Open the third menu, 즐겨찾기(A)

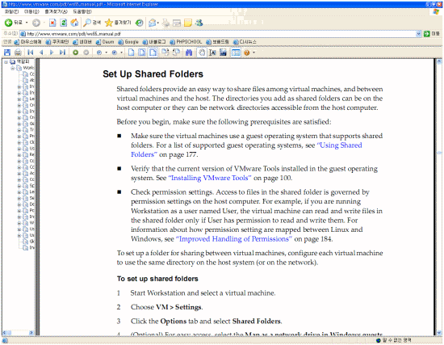coord(56,11)
